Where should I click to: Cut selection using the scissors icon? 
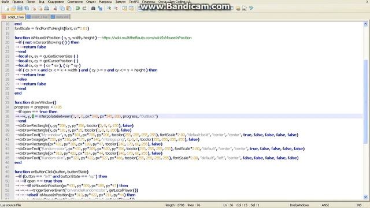pos(55,9)
